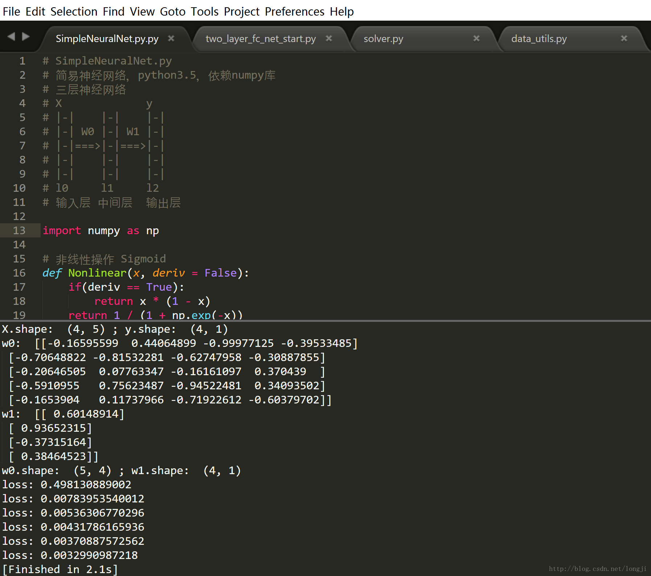Click line number 1 in the gutter
This screenshot has width=651, height=576.
tap(22, 61)
